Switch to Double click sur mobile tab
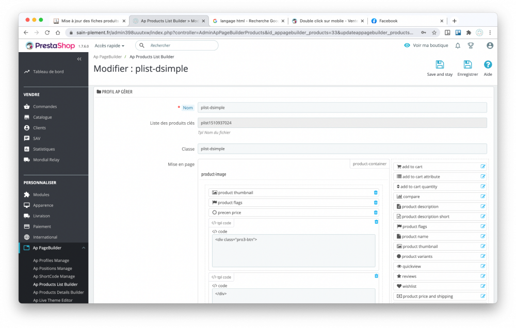The image size is (516, 328). click(328, 21)
